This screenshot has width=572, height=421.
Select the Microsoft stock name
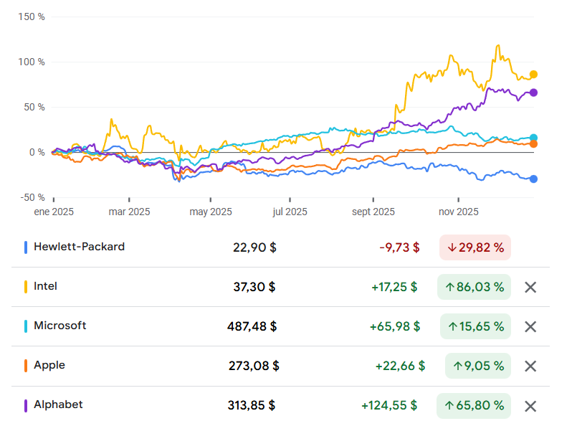point(59,326)
